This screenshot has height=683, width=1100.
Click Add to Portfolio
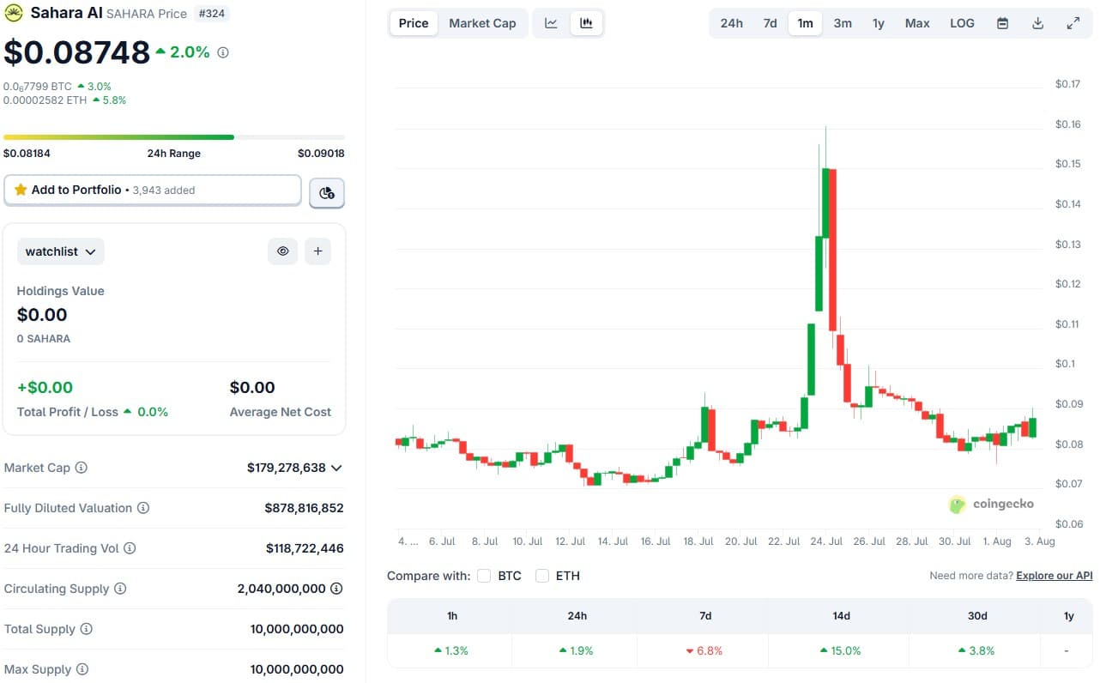[152, 190]
